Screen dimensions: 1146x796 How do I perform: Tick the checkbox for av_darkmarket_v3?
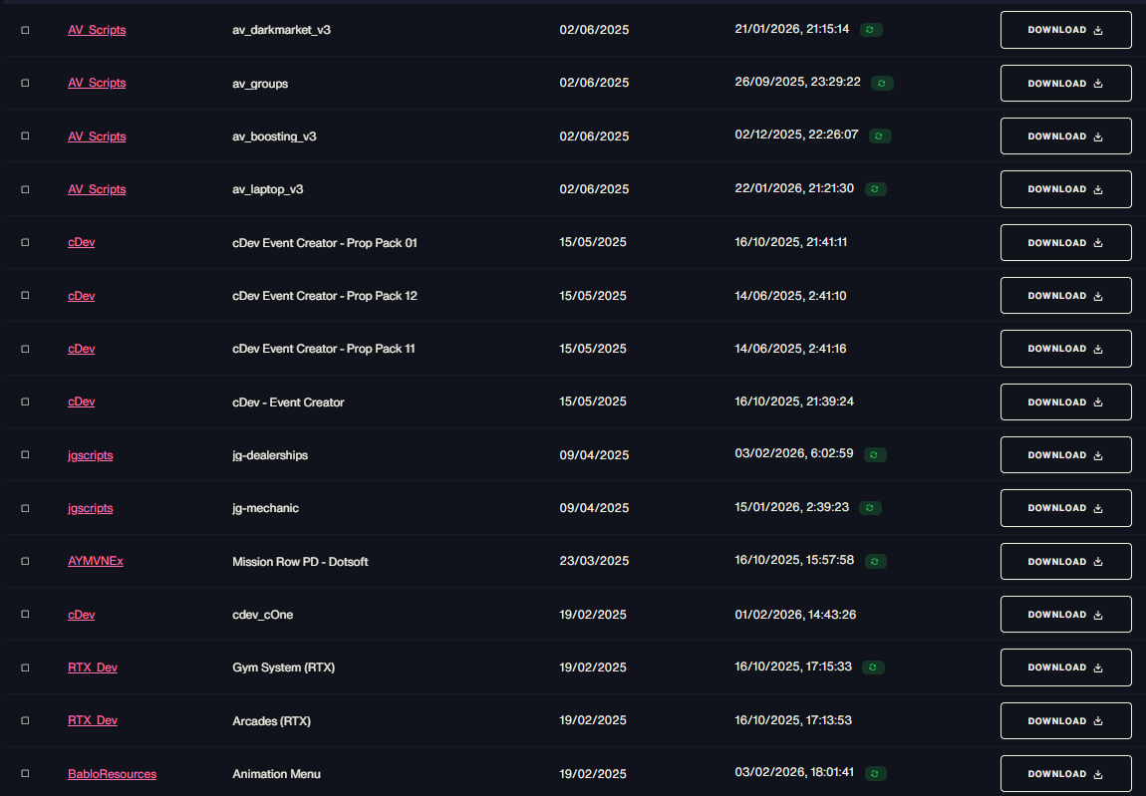tap(25, 30)
